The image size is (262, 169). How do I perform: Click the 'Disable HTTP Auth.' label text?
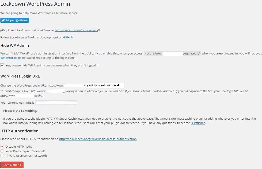point(19,147)
